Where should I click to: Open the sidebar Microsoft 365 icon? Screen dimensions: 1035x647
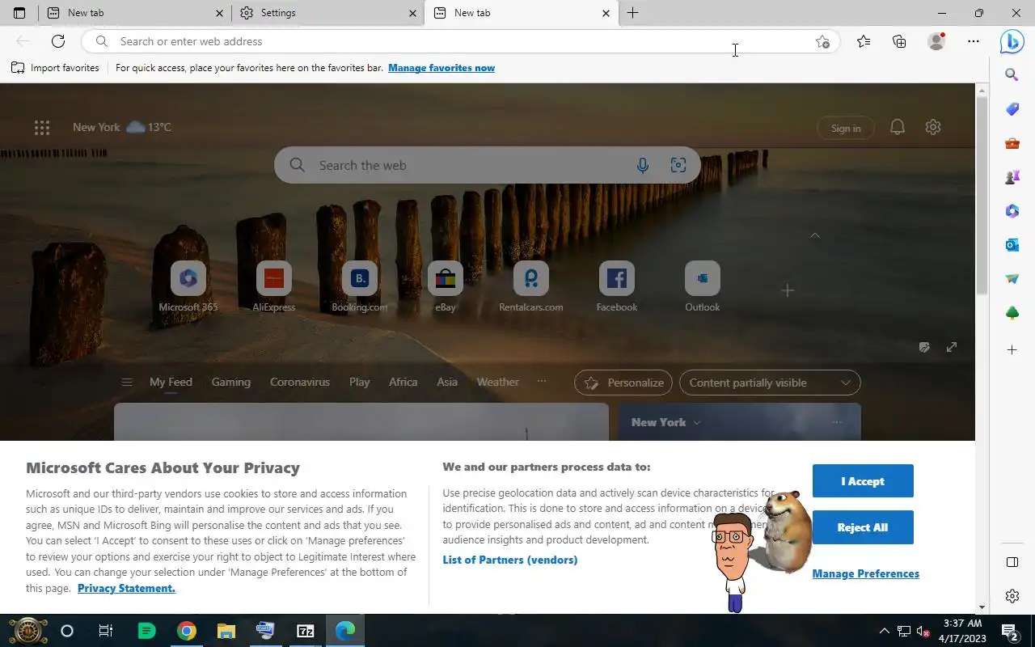click(x=1012, y=211)
